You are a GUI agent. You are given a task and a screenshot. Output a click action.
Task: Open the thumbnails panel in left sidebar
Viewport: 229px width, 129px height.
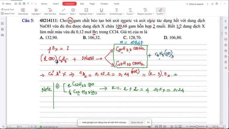(x=3, y=24)
